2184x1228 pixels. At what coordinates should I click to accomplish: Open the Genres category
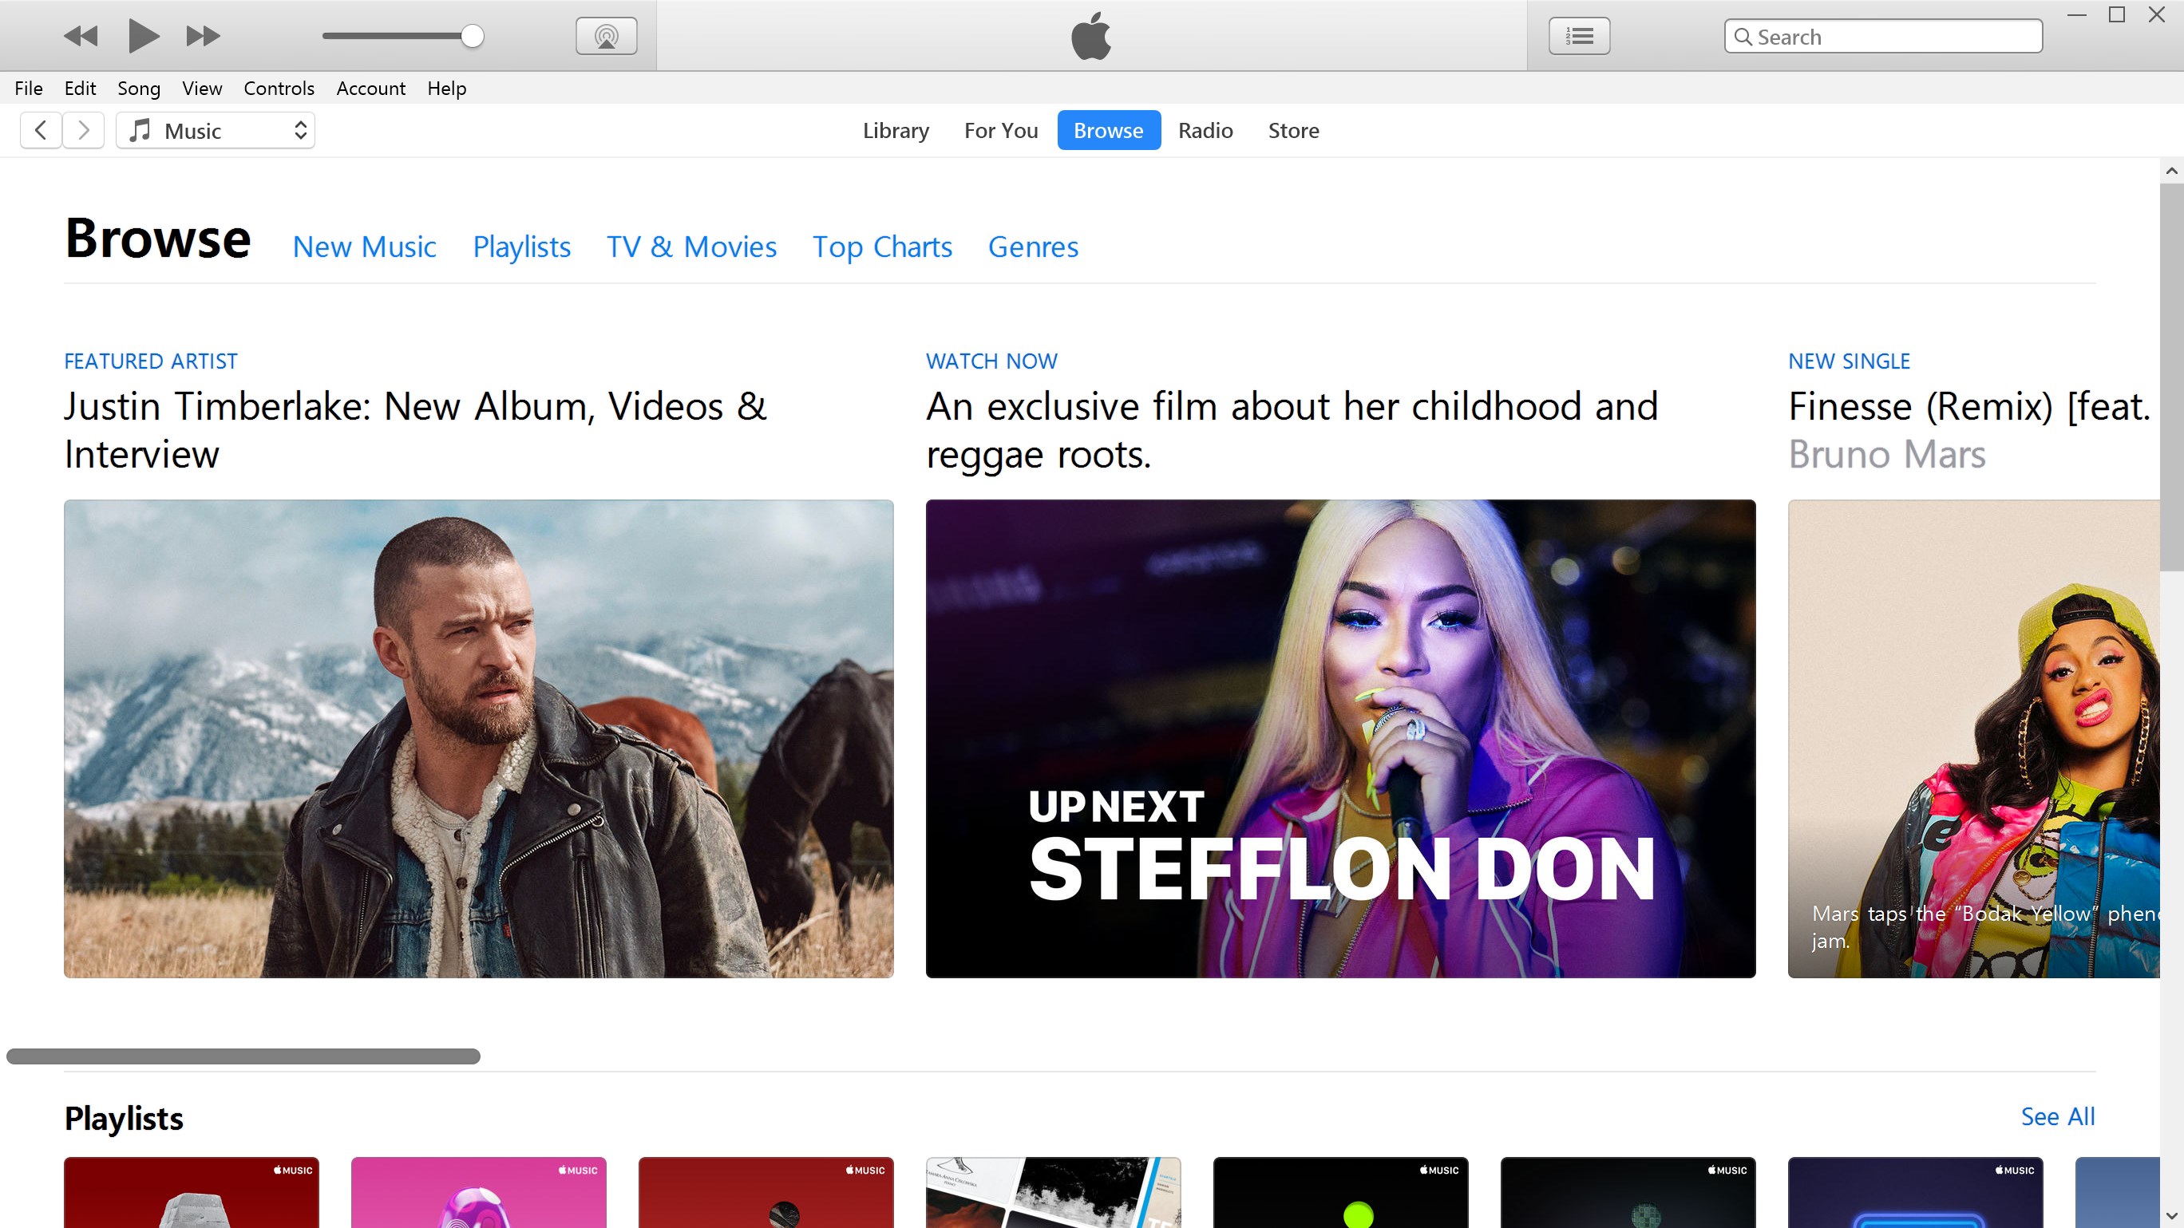1033,247
